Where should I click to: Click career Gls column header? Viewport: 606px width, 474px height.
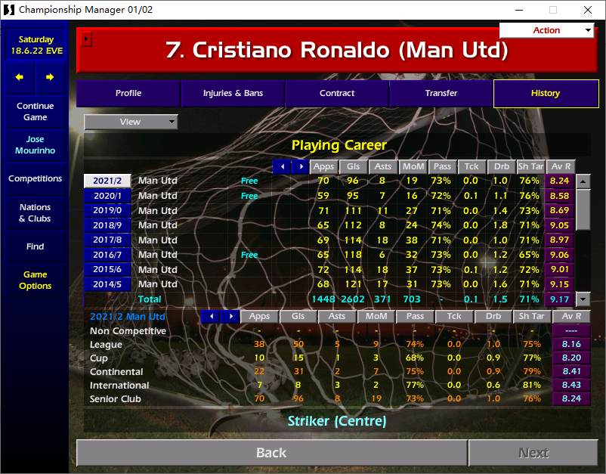click(x=353, y=166)
